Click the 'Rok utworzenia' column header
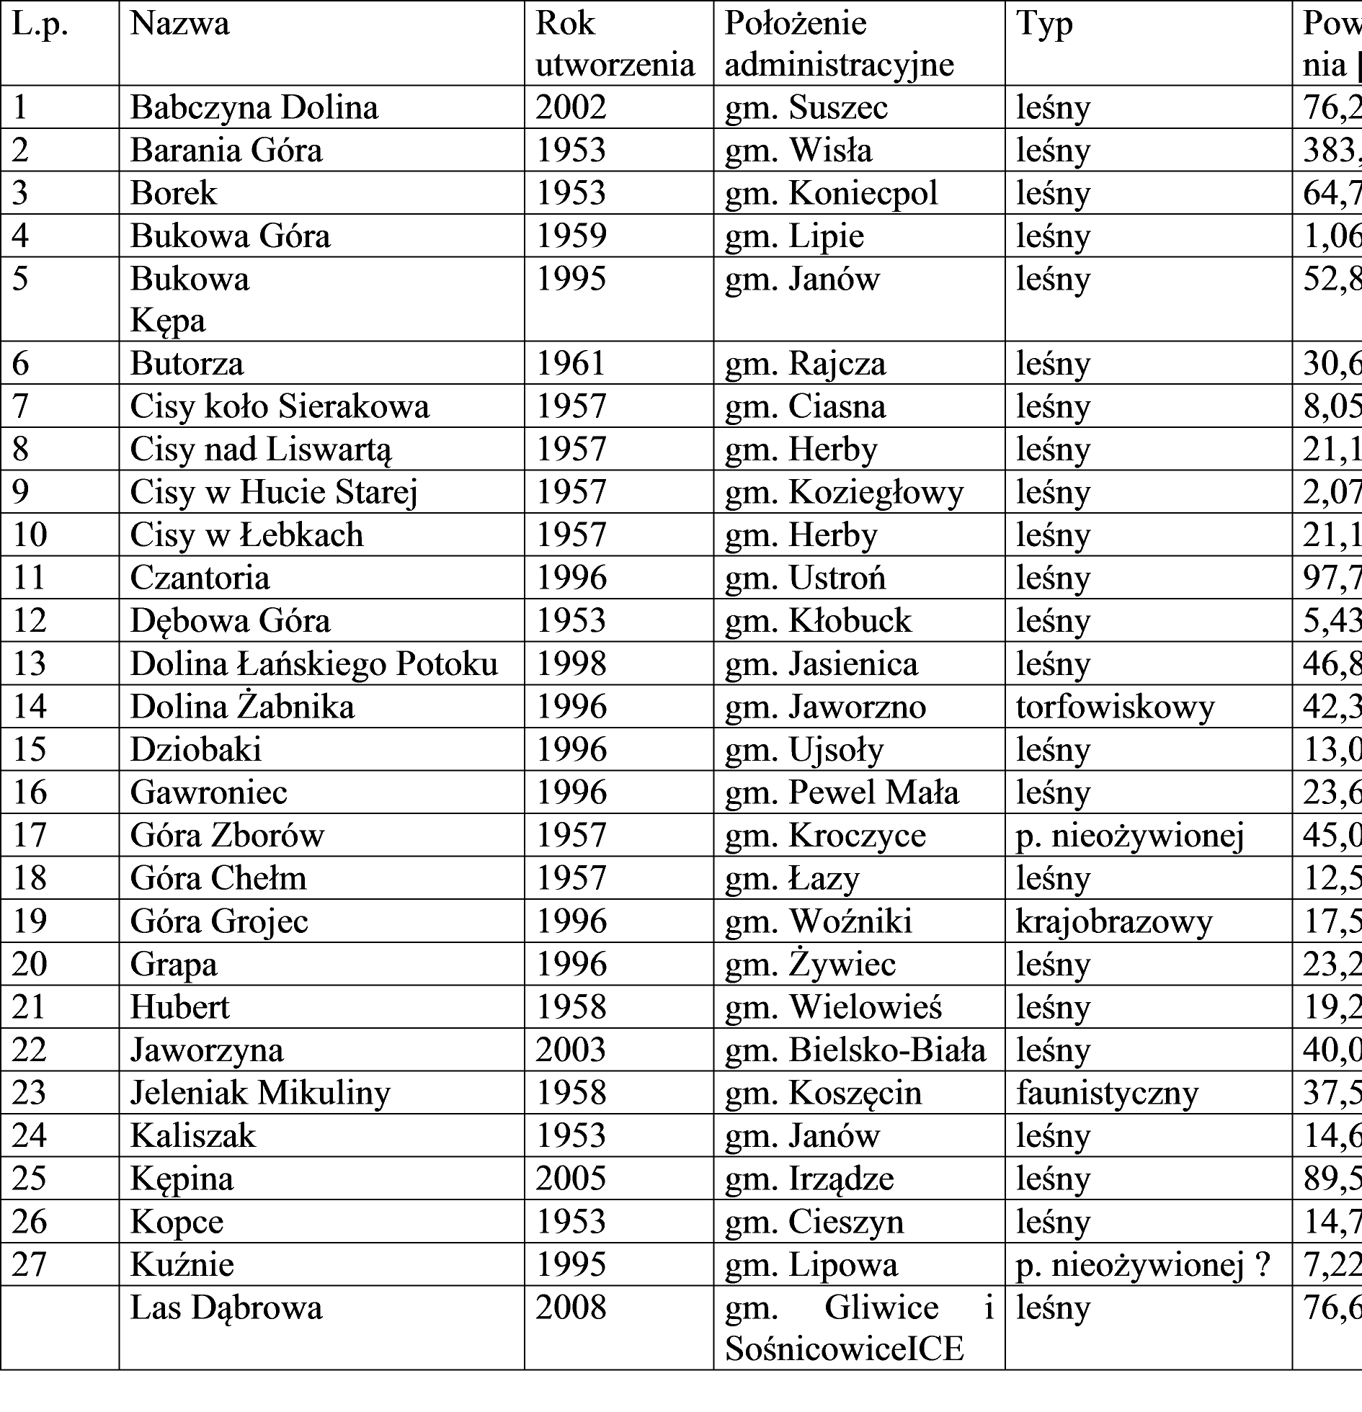The height and width of the screenshot is (1412, 1362). [x=615, y=45]
